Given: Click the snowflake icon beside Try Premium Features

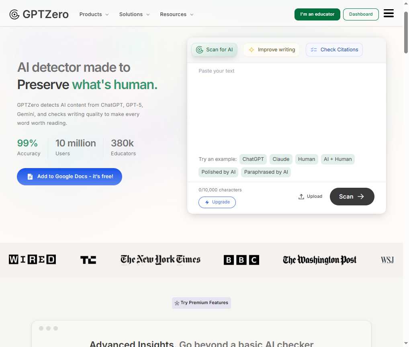Looking at the screenshot, I should click(176, 303).
